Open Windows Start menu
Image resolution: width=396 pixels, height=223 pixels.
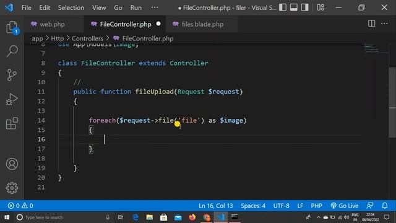tap(7, 217)
